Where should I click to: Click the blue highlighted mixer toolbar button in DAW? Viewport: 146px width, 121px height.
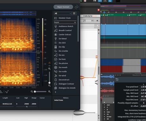[100, 1]
